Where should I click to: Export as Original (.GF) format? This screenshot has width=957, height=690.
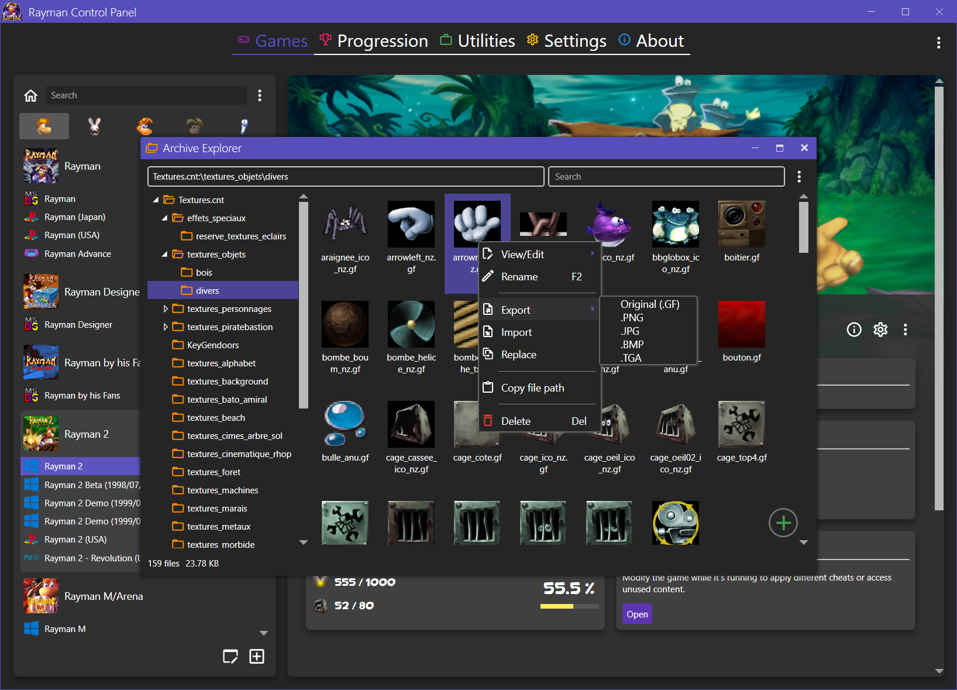pos(649,304)
